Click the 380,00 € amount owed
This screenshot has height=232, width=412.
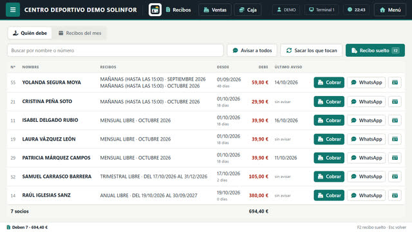tap(259, 195)
